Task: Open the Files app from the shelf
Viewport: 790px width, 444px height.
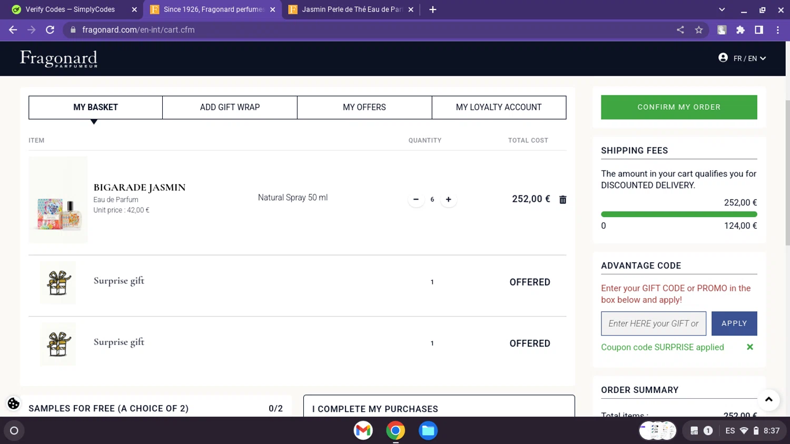Action: click(x=428, y=431)
